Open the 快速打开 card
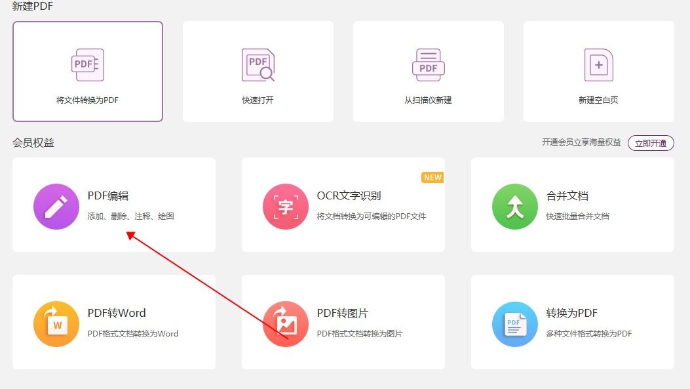This screenshot has width=690, height=389. pos(258,71)
